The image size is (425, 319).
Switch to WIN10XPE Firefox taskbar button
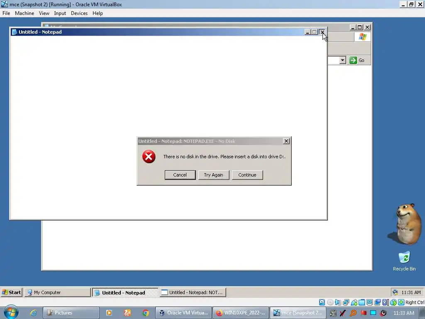point(241,313)
